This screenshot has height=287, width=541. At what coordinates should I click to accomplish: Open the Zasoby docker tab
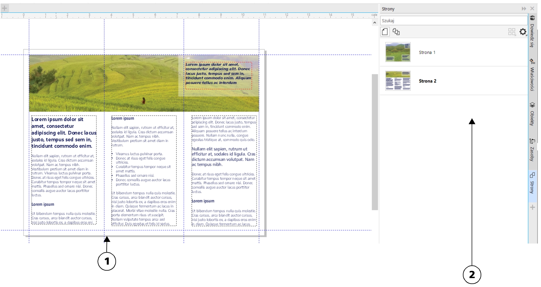[532, 150]
